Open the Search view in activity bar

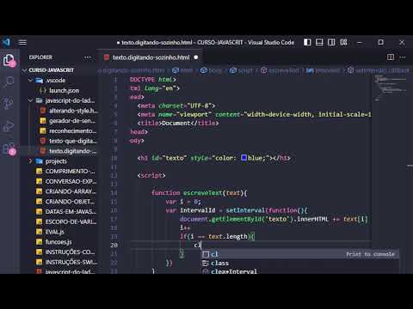[x=9, y=82]
